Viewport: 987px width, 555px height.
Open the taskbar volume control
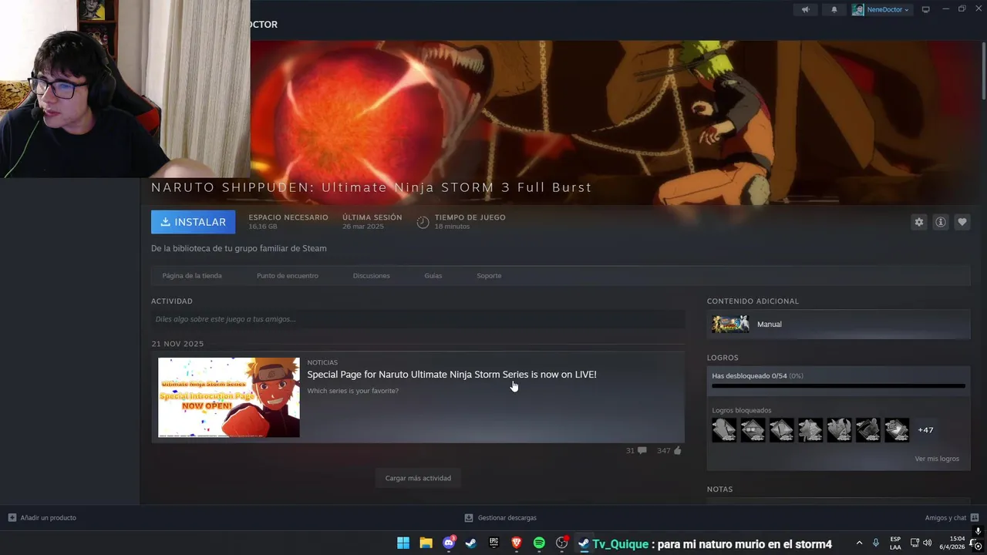tap(927, 543)
